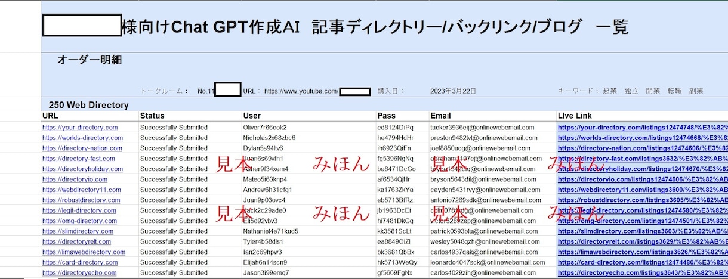Viewport: 728px width, 279px height.
Task: Select email cell leonardo4047sck@onlinewebemail.com
Action: point(486,262)
